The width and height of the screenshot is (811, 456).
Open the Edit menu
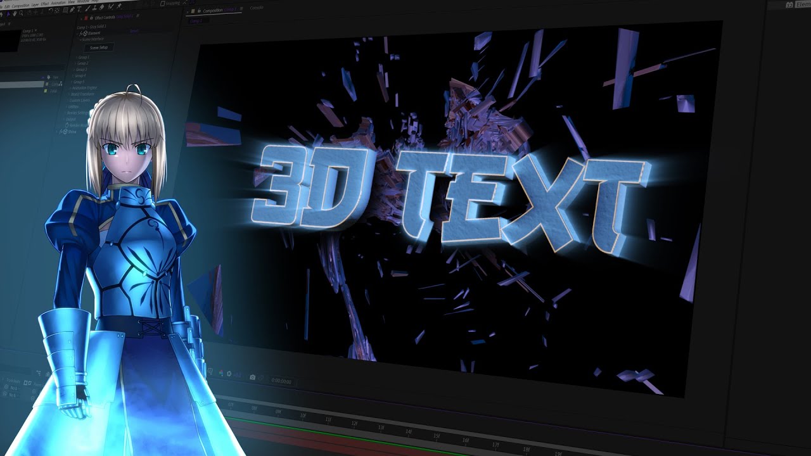pos(7,6)
